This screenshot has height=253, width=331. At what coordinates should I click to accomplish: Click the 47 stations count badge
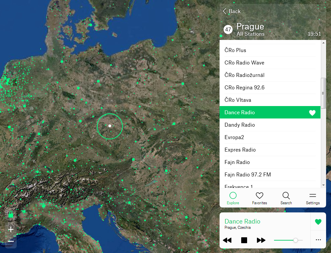pos(228,29)
